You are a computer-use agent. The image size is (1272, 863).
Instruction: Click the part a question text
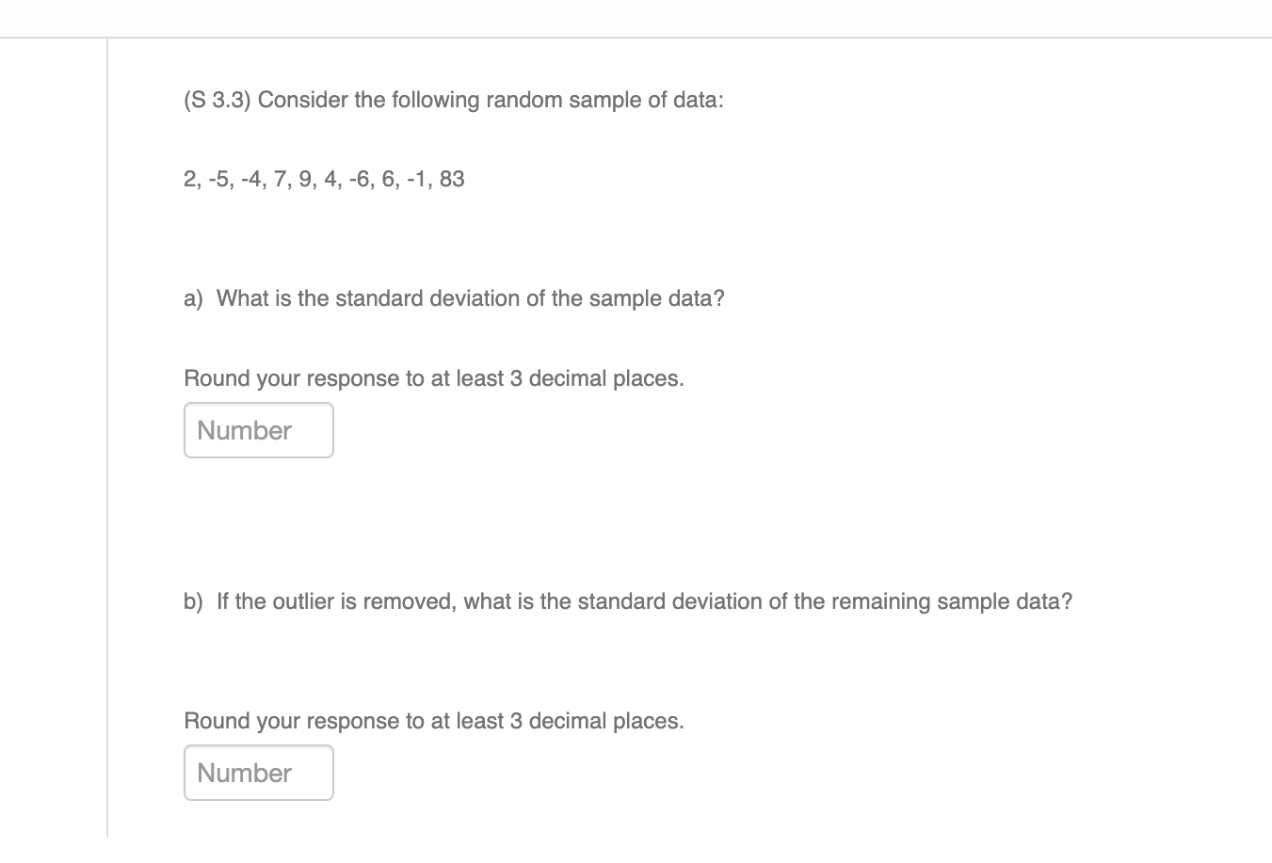454,297
